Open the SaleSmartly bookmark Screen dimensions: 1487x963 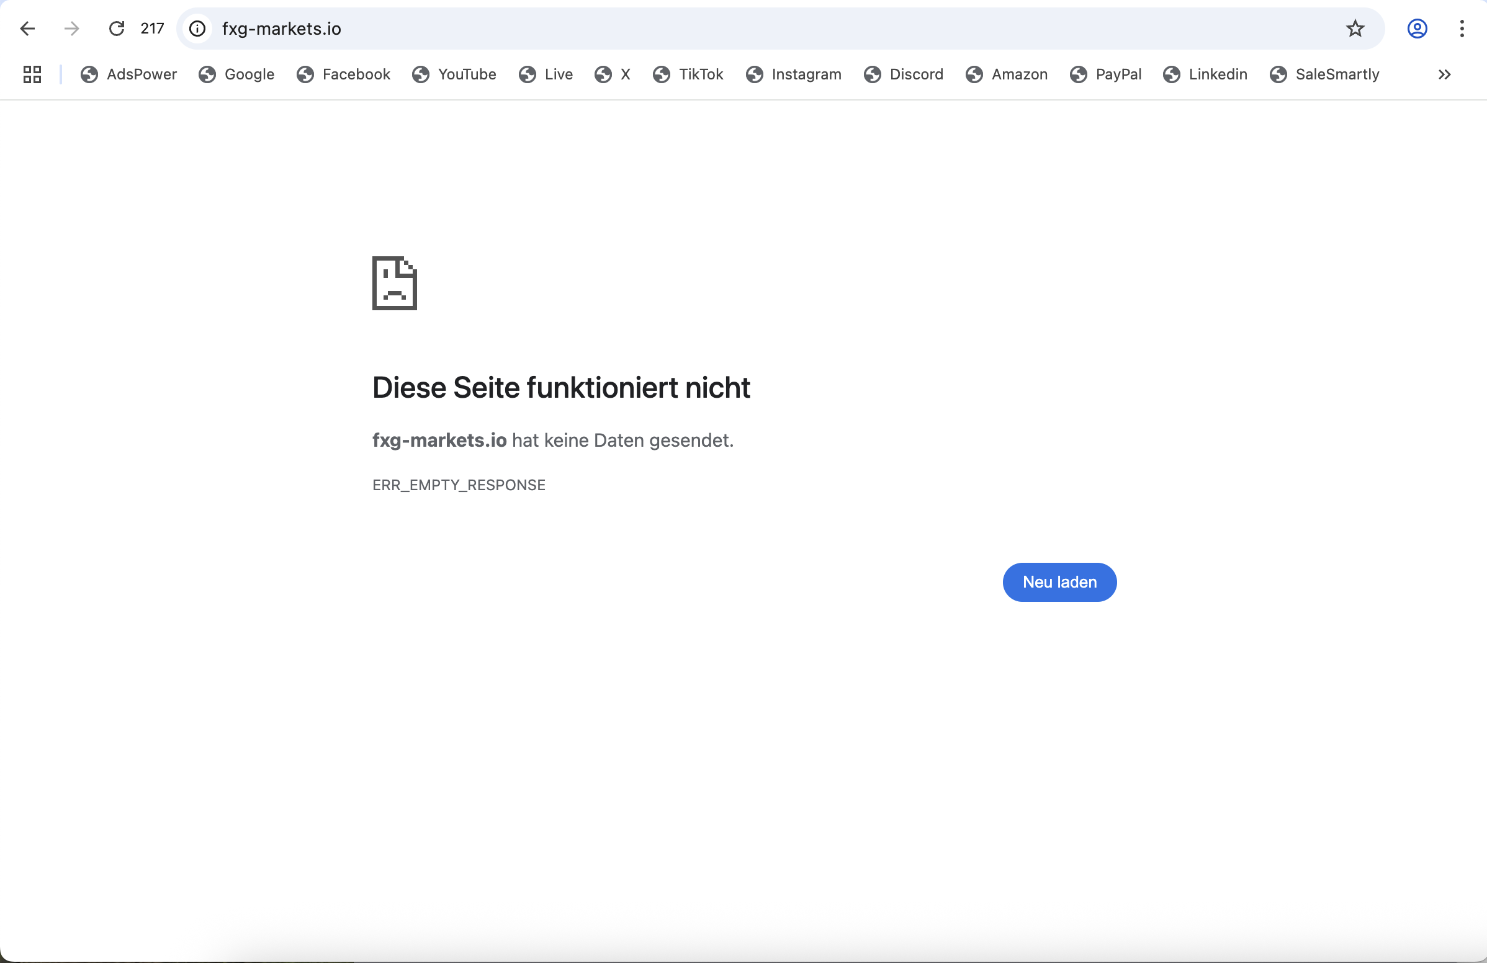[1324, 74]
